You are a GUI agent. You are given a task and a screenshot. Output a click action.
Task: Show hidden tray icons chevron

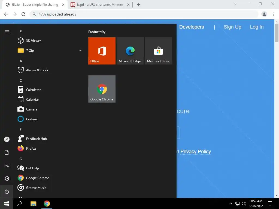tap(231, 204)
